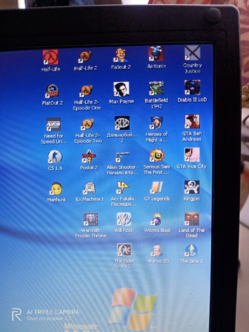Open The Elder Scrolls shortcut icon
249x332 pixels.
click(124, 250)
